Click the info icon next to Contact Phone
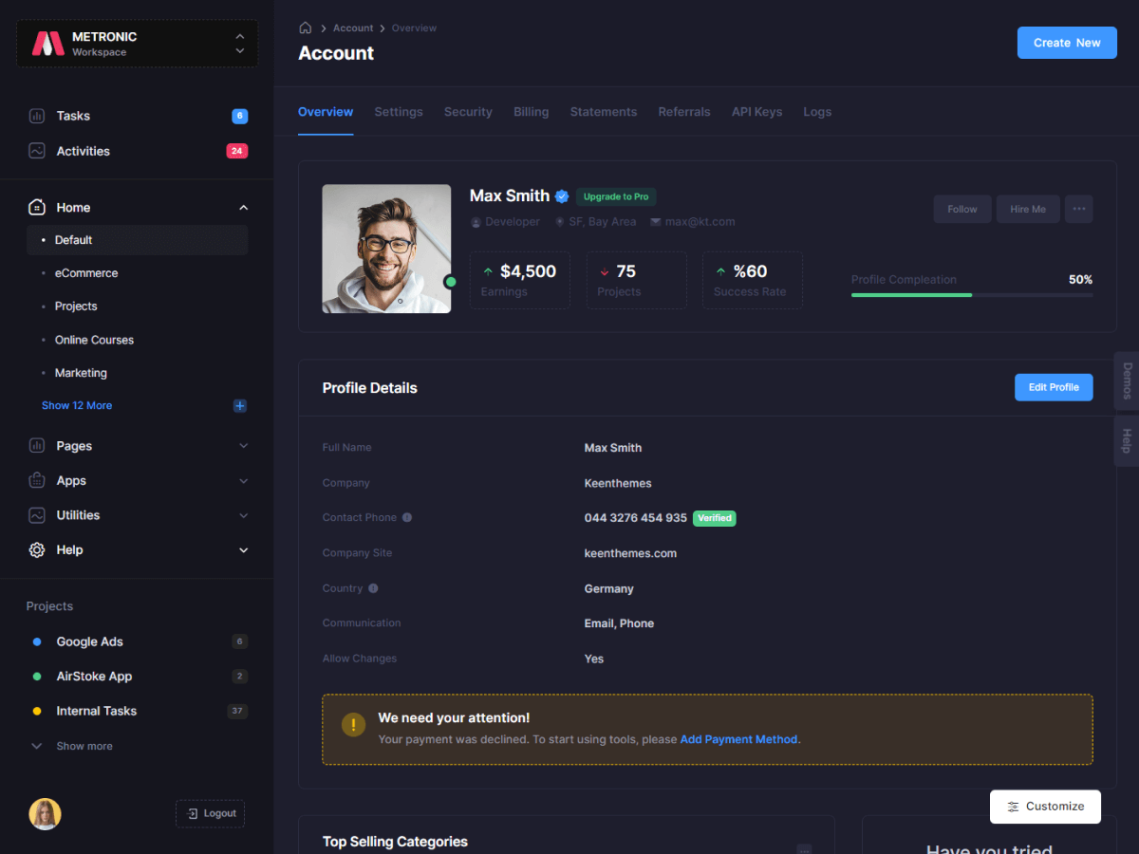Image resolution: width=1139 pixels, height=854 pixels. (407, 518)
